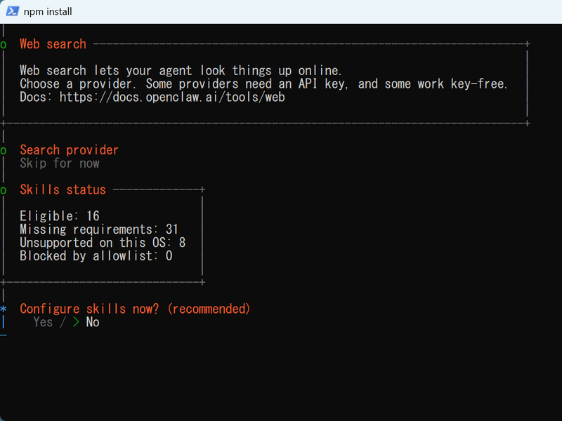Click the 'Web search' section heading
The image size is (562, 421).
point(53,44)
